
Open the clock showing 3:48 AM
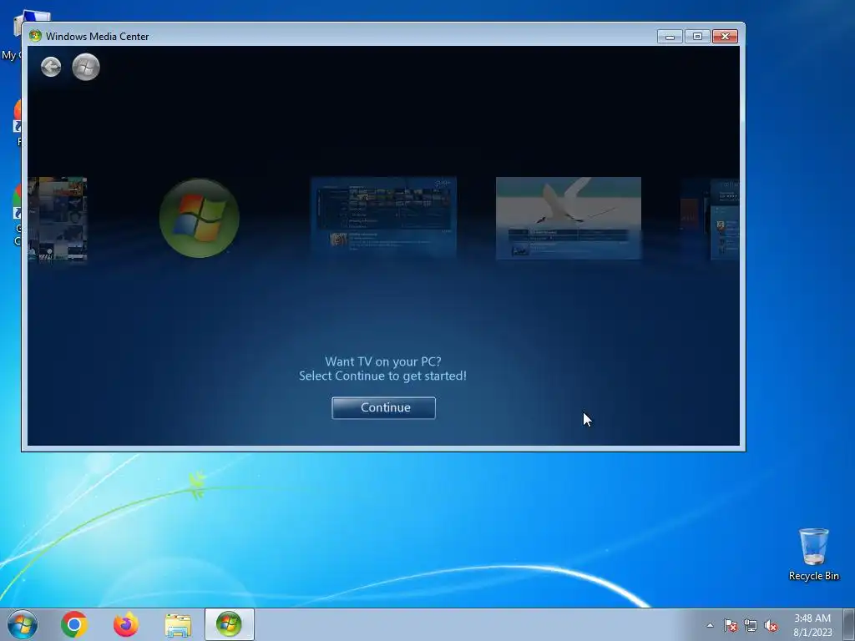click(x=812, y=625)
